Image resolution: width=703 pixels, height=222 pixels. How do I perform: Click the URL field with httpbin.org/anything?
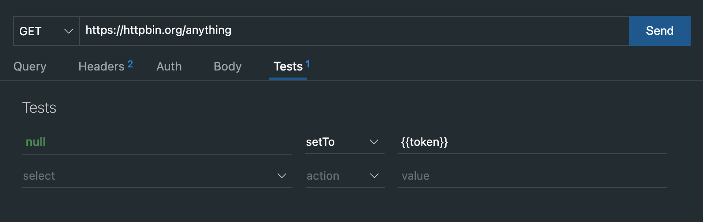[x=352, y=30]
